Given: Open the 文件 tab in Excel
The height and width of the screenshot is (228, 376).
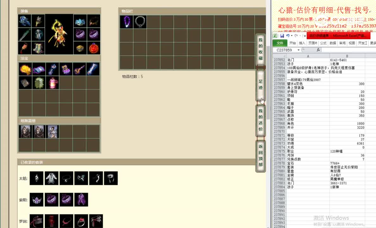Looking at the screenshot, I should (x=280, y=43).
